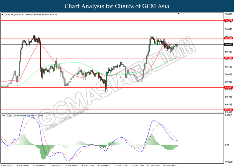Click the 90.015 value on price axis
The image size is (234, 167).
pyautogui.click(x=229, y=74)
